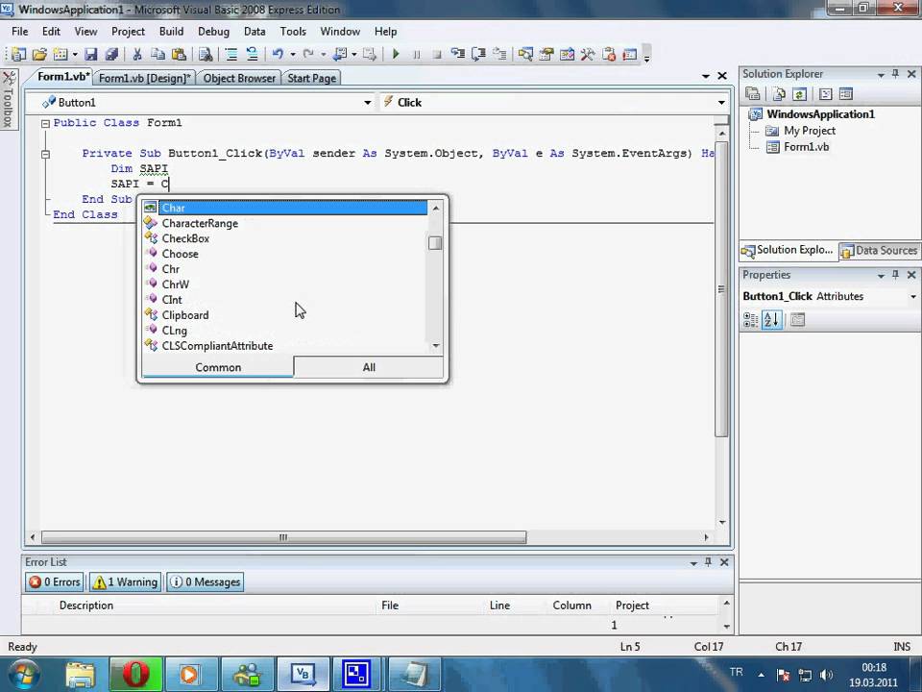
Task: Open Solution Explorer from toolbar icon
Action: [x=525, y=55]
